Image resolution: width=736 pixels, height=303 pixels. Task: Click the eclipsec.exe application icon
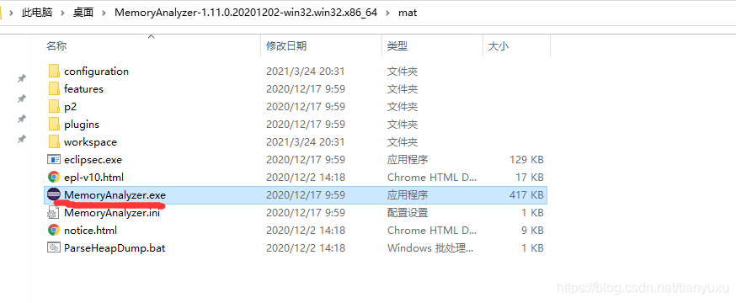[54, 159]
